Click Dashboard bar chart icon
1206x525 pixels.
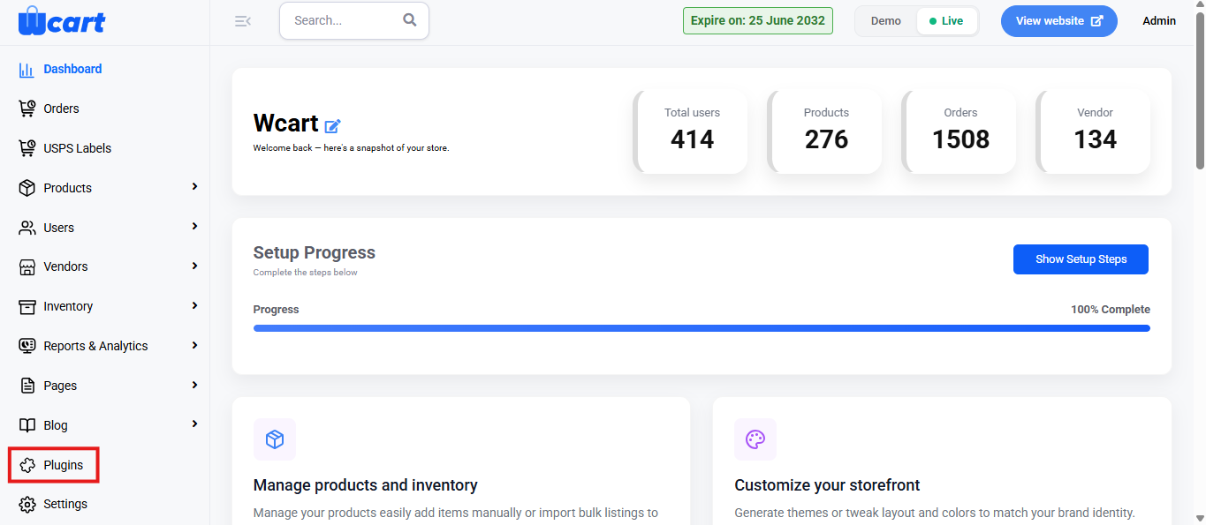27,69
